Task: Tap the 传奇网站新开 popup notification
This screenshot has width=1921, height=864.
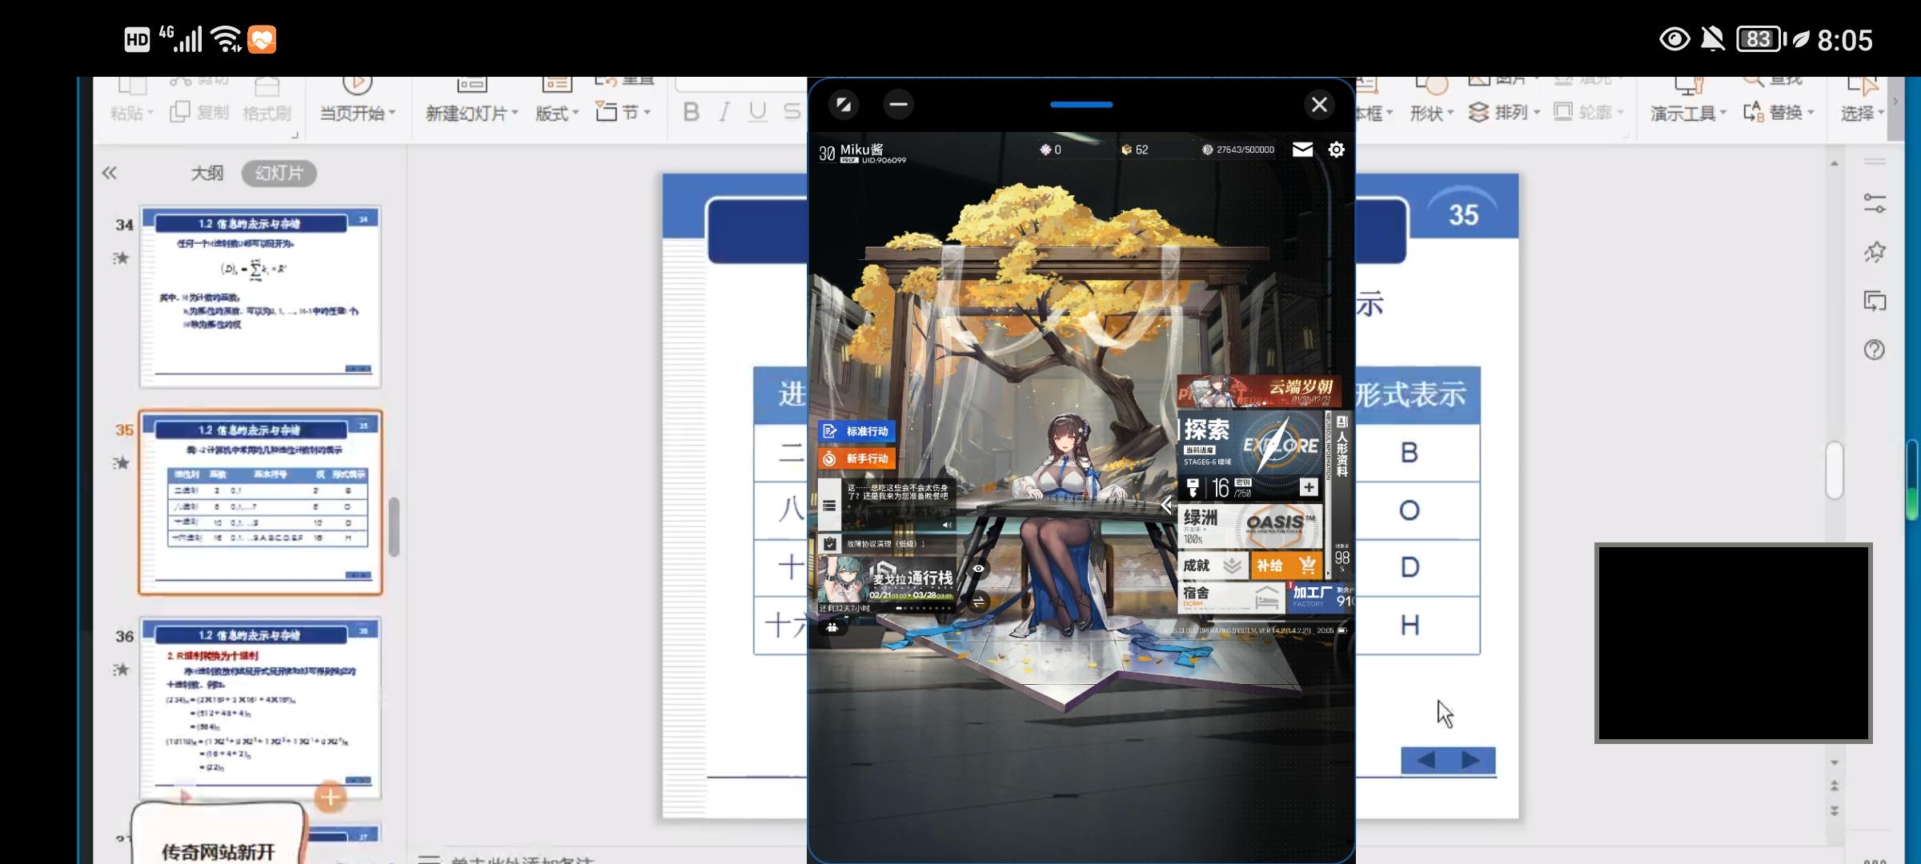Action: 219,834
